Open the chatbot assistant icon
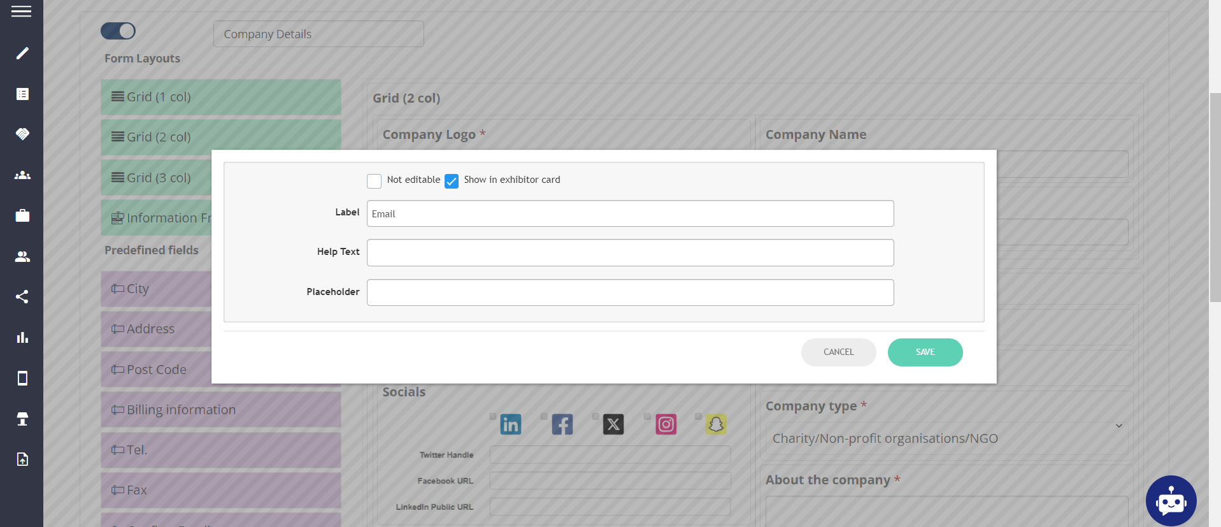Image resolution: width=1221 pixels, height=527 pixels. click(1171, 501)
